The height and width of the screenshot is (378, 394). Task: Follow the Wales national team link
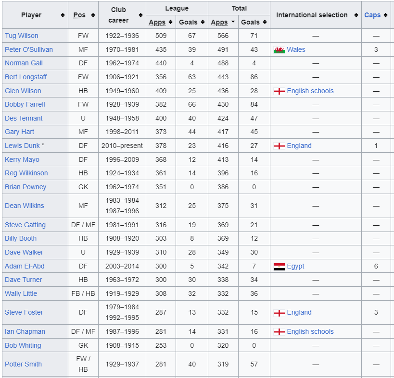tap(296, 49)
